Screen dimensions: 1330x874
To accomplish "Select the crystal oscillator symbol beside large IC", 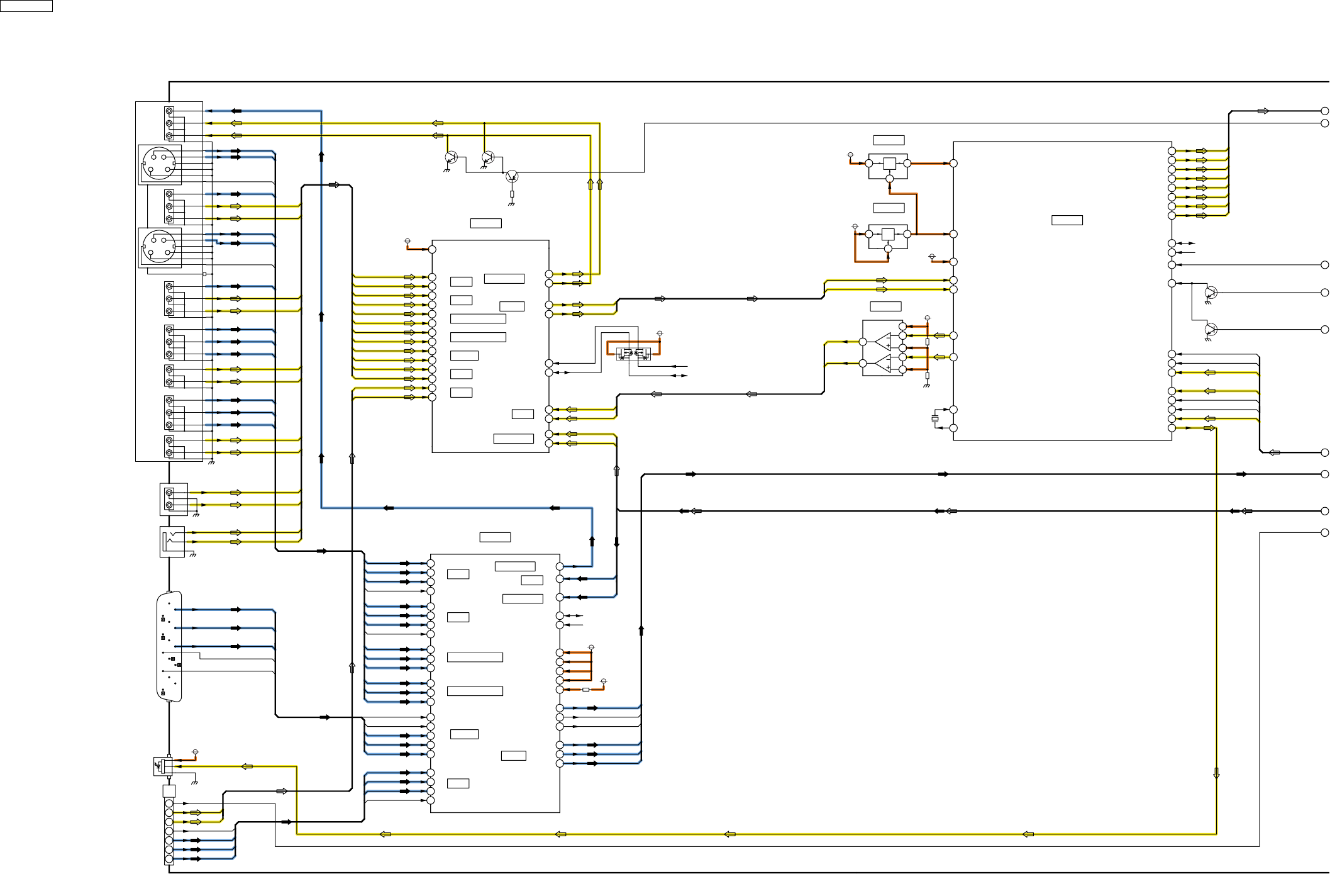I will [934, 419].
